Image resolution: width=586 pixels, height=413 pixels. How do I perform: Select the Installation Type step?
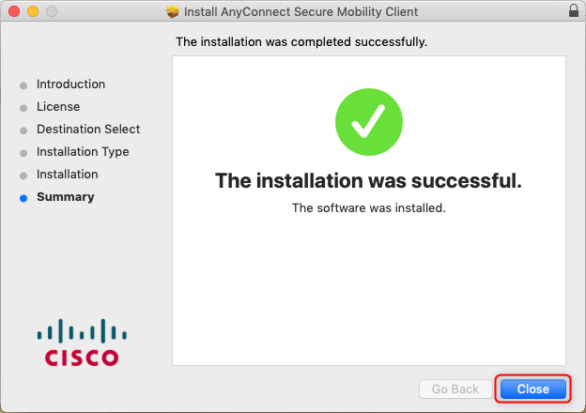(x=83, y=152)
